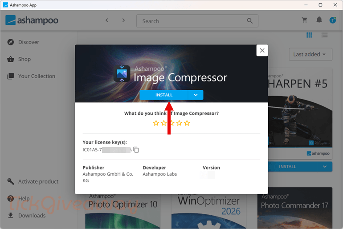Rate Image Compressor one star
The height and width of the screenshot is (229, 343).
pyautogui.click(x=156, y=123)
